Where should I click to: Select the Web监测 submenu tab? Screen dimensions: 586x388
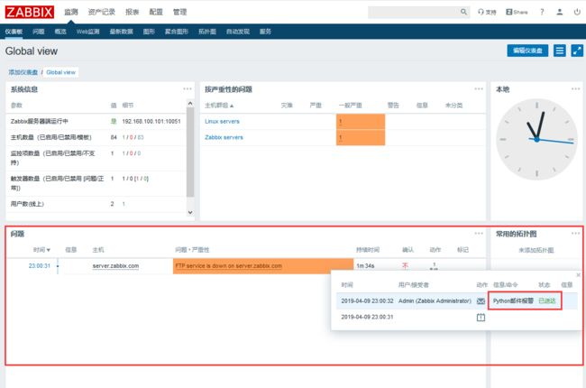88,32
